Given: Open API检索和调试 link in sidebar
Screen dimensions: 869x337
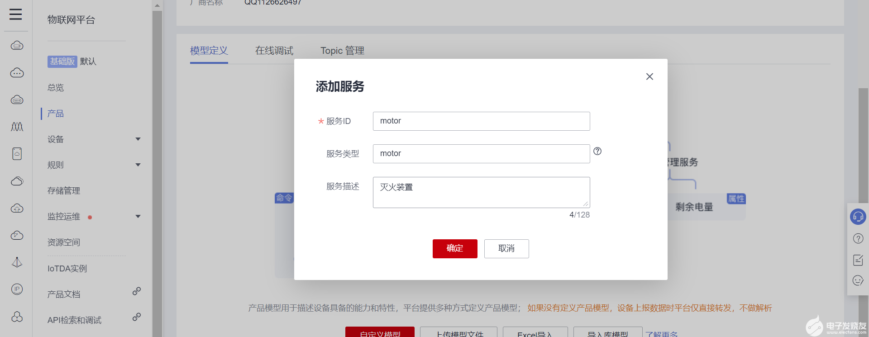Looking at the screenshot, I should 74,320.
